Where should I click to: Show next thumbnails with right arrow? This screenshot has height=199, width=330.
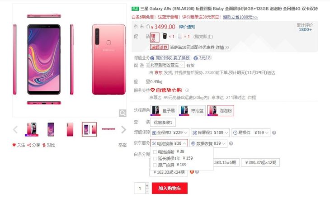pyautogui.click(x=123, y=129)
